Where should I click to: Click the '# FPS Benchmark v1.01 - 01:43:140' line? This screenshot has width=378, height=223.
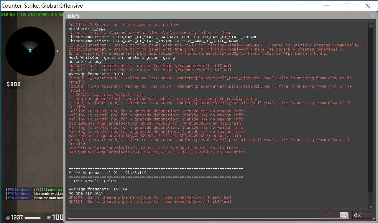pos(107,173)
